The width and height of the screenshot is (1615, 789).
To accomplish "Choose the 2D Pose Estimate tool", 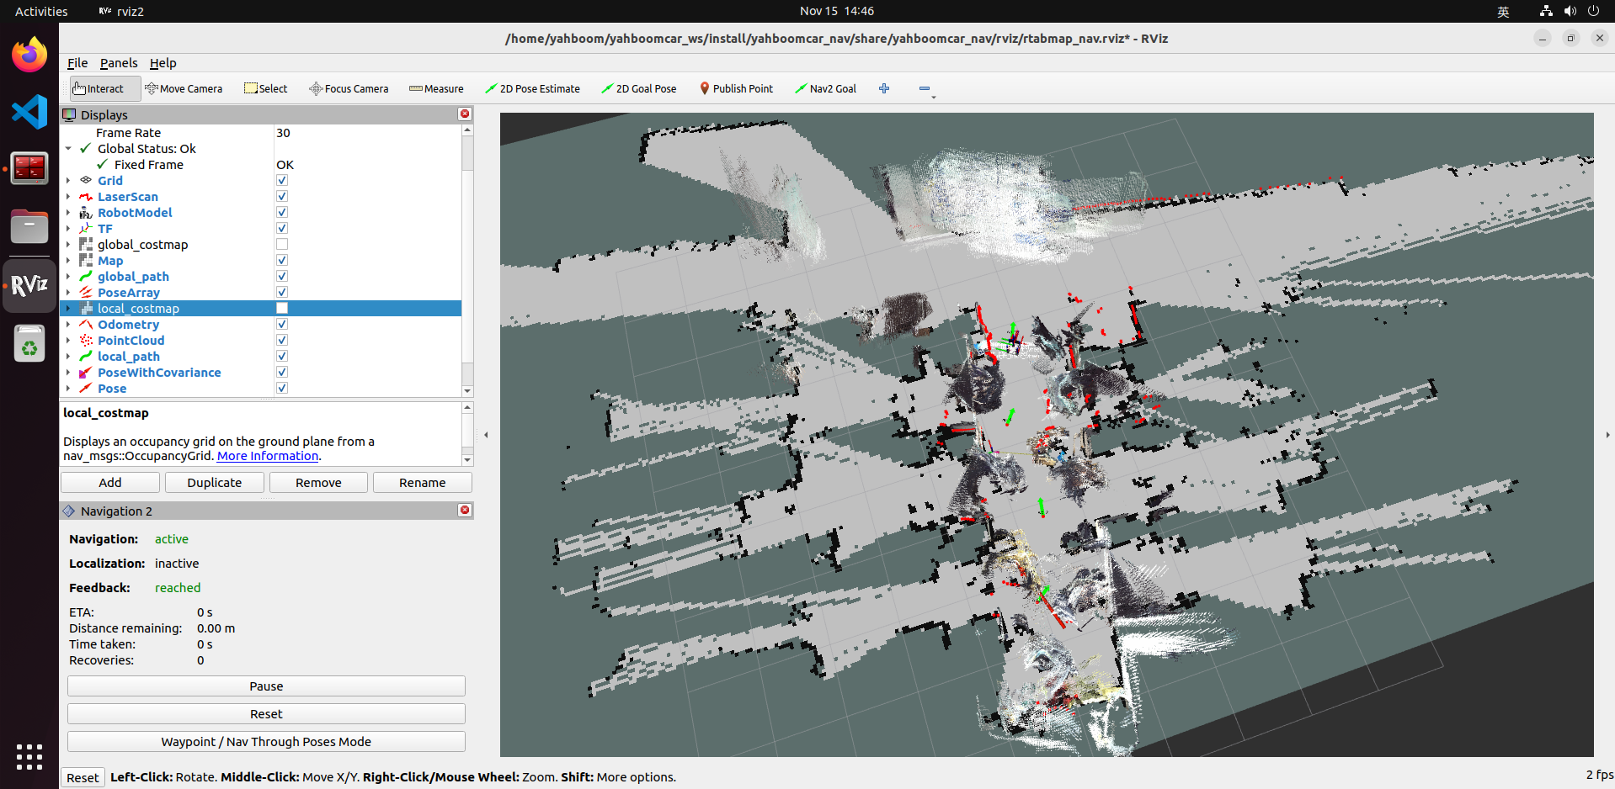I will (x=532, y=88).
